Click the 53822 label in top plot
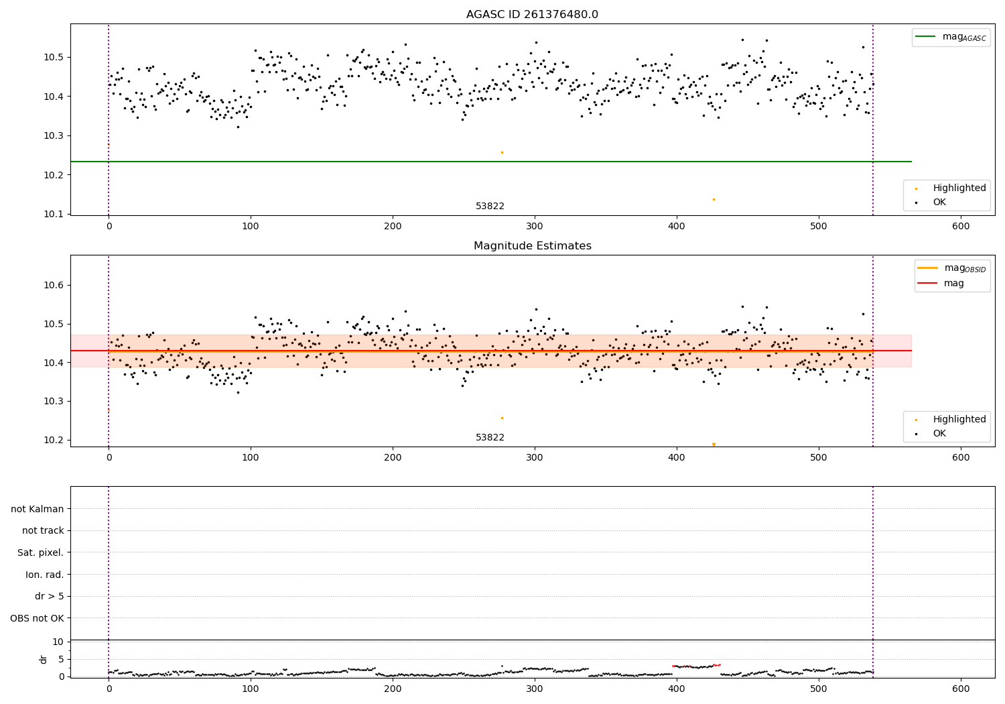This screenshot has height=704, width=1005. click(x=490, y=207)
